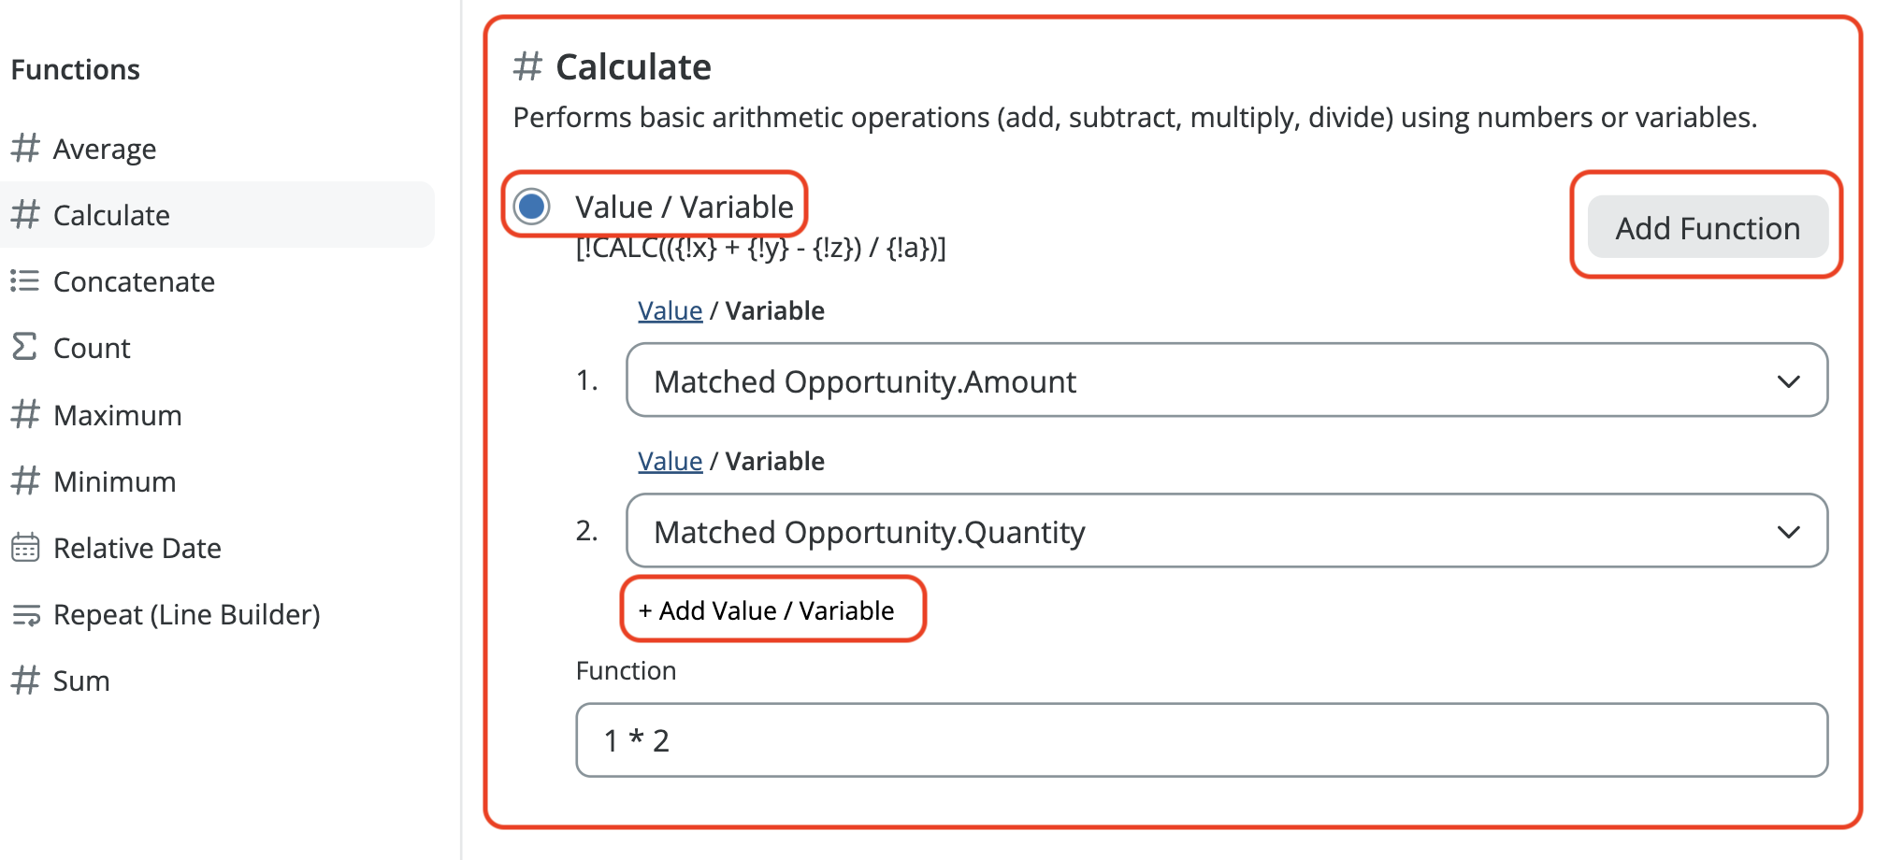Screen dimensions: 1889x860
Task: Click the hash icon beside Average
Action: click(25, 148)
